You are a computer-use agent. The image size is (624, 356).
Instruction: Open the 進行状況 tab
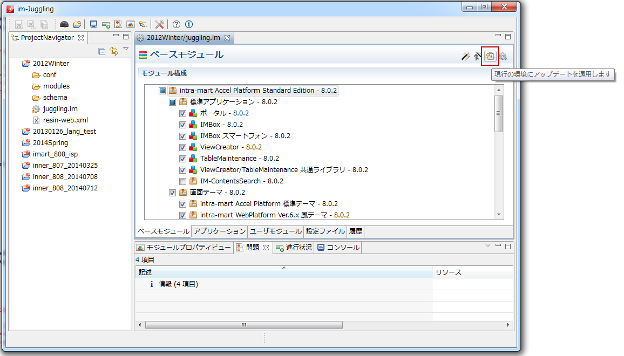click(294, 248)
